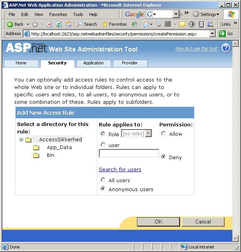Click the user name text field
241x252 pixels.
tap(129, 153)
